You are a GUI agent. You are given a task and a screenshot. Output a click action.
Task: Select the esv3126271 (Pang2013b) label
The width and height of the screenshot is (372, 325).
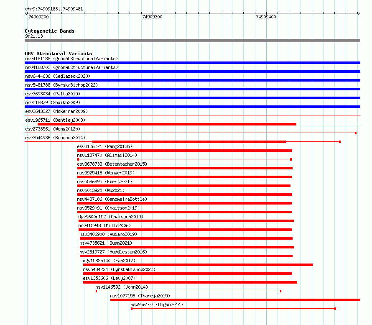pos(104,146)
